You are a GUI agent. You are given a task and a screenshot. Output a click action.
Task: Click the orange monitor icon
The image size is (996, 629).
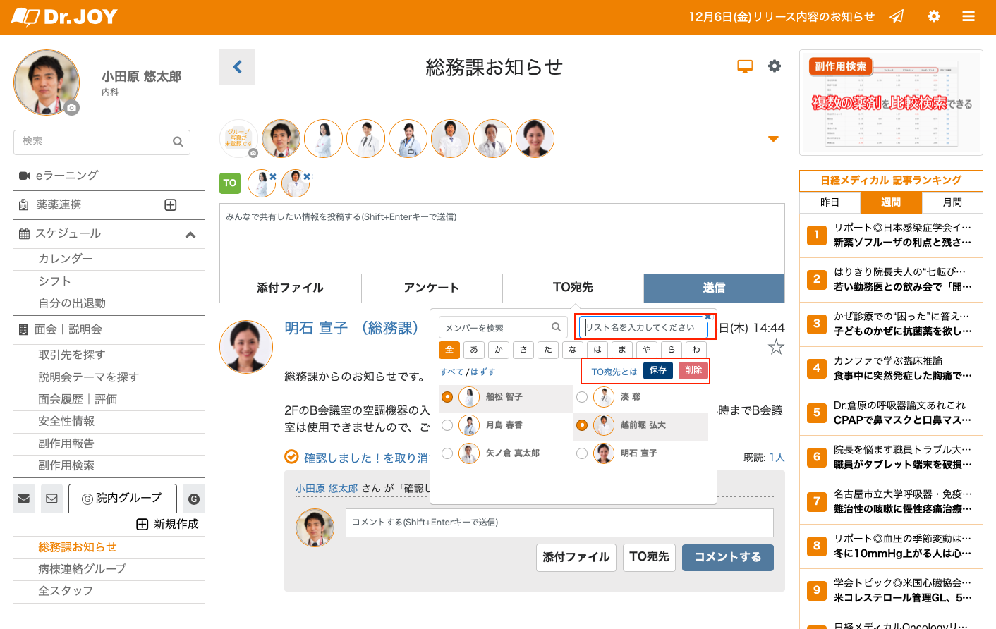(745, 66)
